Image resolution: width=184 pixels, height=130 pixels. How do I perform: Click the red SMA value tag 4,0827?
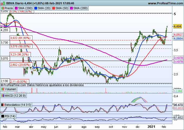click(178, 34)
